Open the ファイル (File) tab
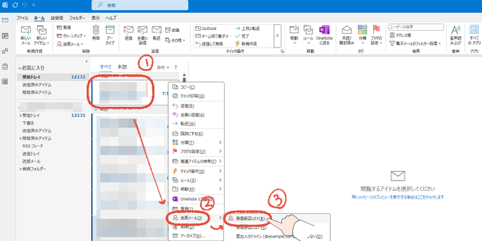Viewport: 482px width, 241px height. [x=22, y=18]
